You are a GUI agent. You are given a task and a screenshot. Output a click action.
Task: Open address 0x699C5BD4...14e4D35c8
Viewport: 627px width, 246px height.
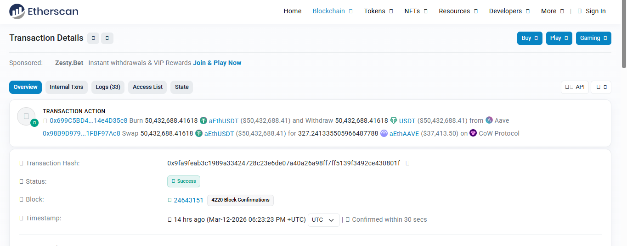click(x=89, y=120)
